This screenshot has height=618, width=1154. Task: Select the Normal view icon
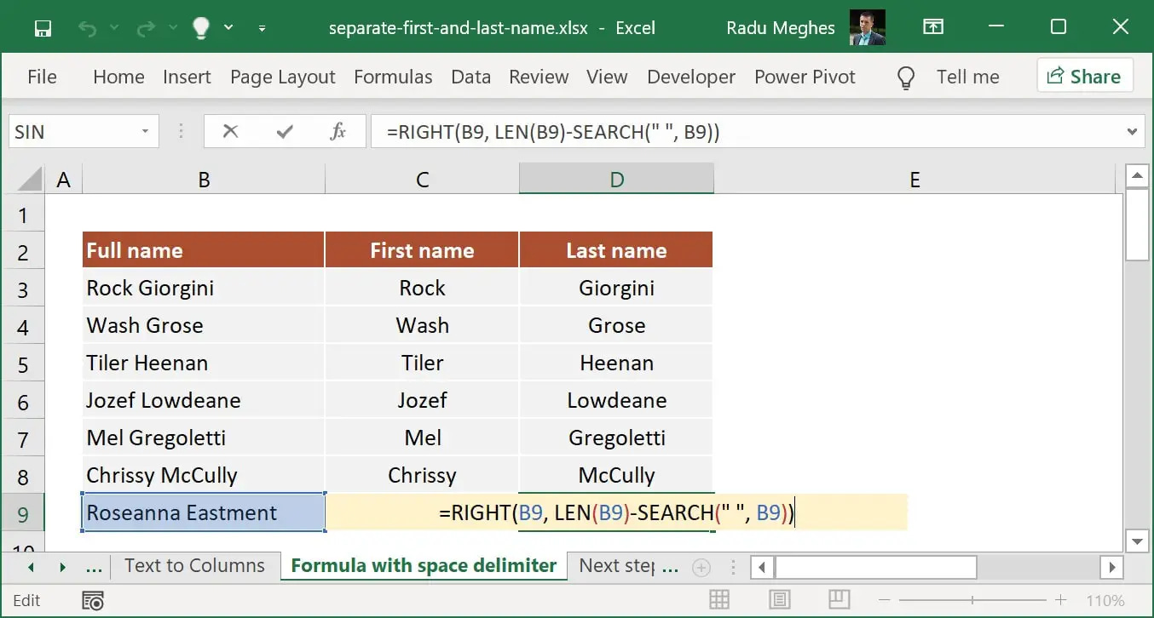pos(720,600)
